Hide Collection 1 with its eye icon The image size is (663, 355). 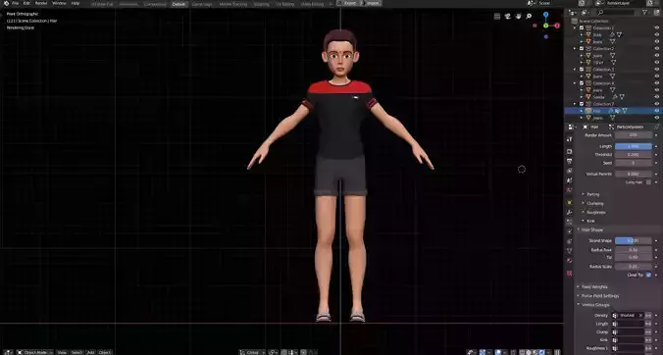pyautogui.click(x=657, y=27)
